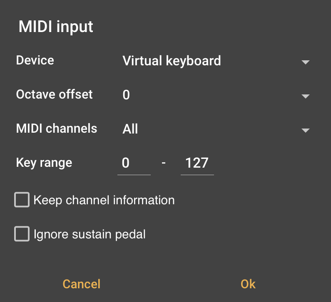The height and width of the screenshot is (302, 331).
Task: Confirm with the Ok button
Action: click(248, 284)
